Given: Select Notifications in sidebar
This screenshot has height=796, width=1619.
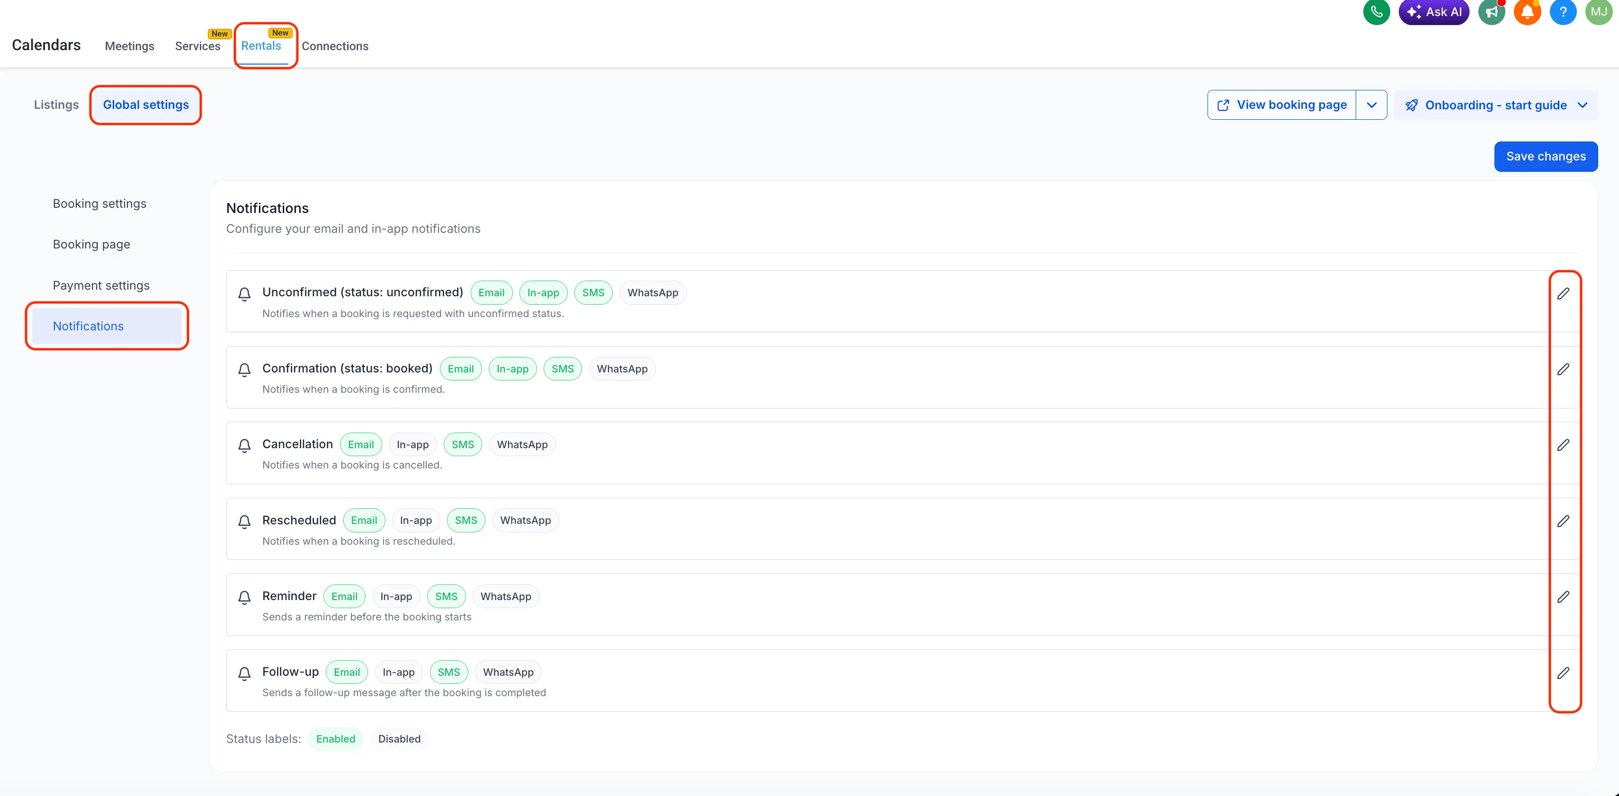Looking at the screenshot, I should 106,326.
